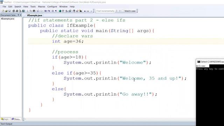Screen dimensions: 224x126
Task: Click the Unindent lines icon
Action: tap(49, 11)
